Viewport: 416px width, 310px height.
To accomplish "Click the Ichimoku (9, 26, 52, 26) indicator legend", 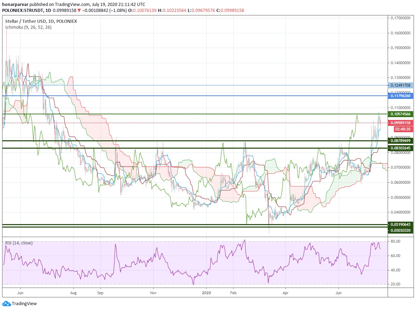I will click(28, 27).
